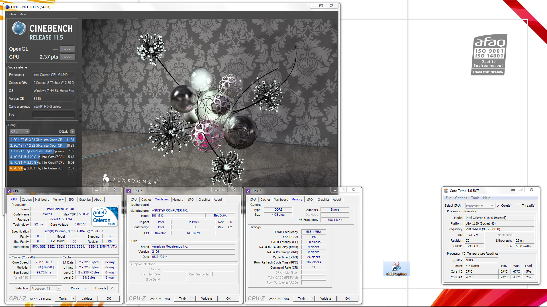Click the CPU-Z icon in Memory window title
This screenshot has width=547, height=307.
248,191
